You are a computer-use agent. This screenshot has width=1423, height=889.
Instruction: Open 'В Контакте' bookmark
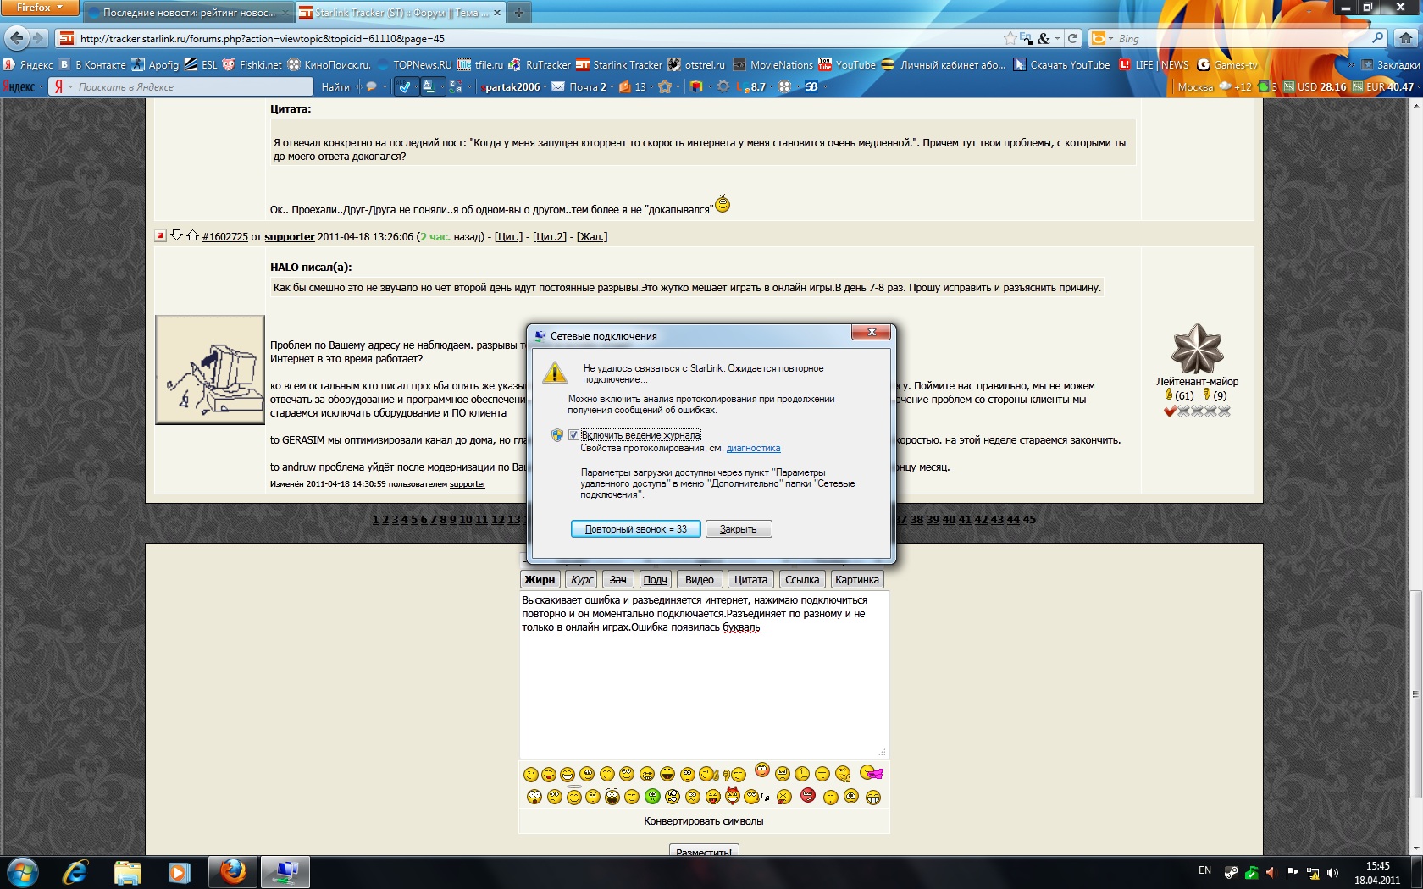(93, 64)
